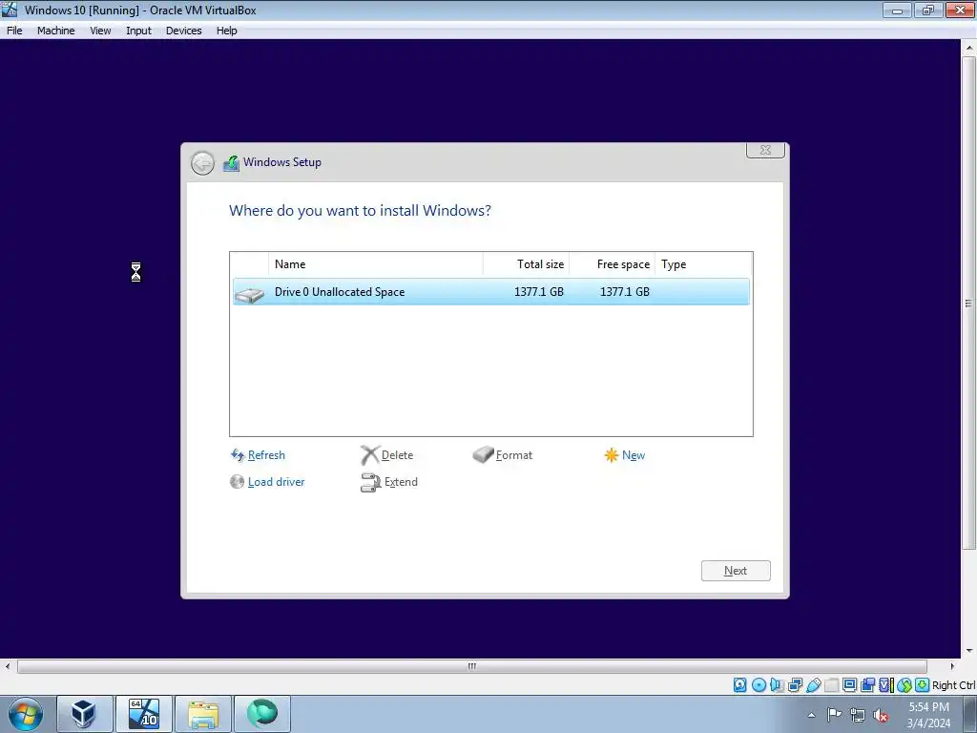This screenshot has width=977, height=733.
Task: Click the taskbar clock showing 5:54 PM
Action: click(928, 715)
